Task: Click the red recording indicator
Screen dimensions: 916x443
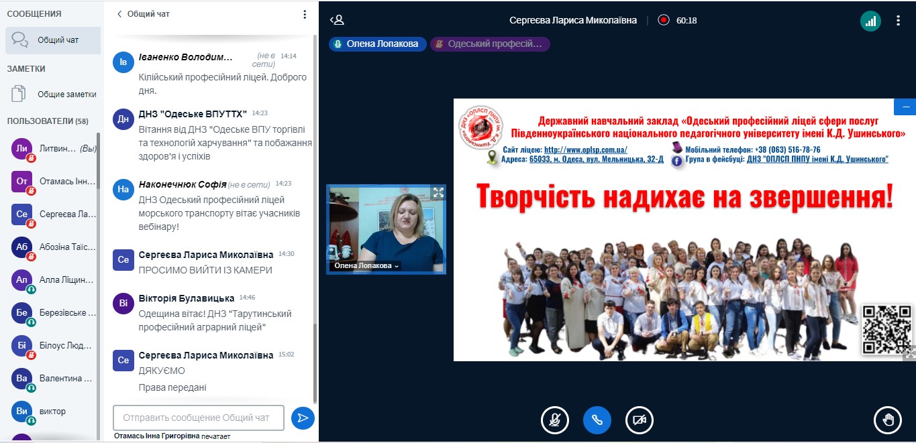Action: coord(664,20)
